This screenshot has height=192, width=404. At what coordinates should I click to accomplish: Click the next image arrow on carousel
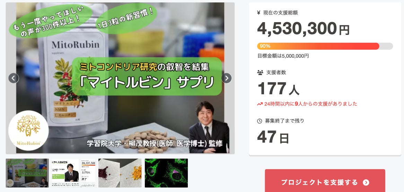click(x=227, y=78)
